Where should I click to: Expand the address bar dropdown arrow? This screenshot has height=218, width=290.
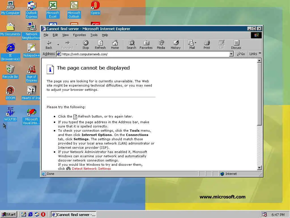231,54
